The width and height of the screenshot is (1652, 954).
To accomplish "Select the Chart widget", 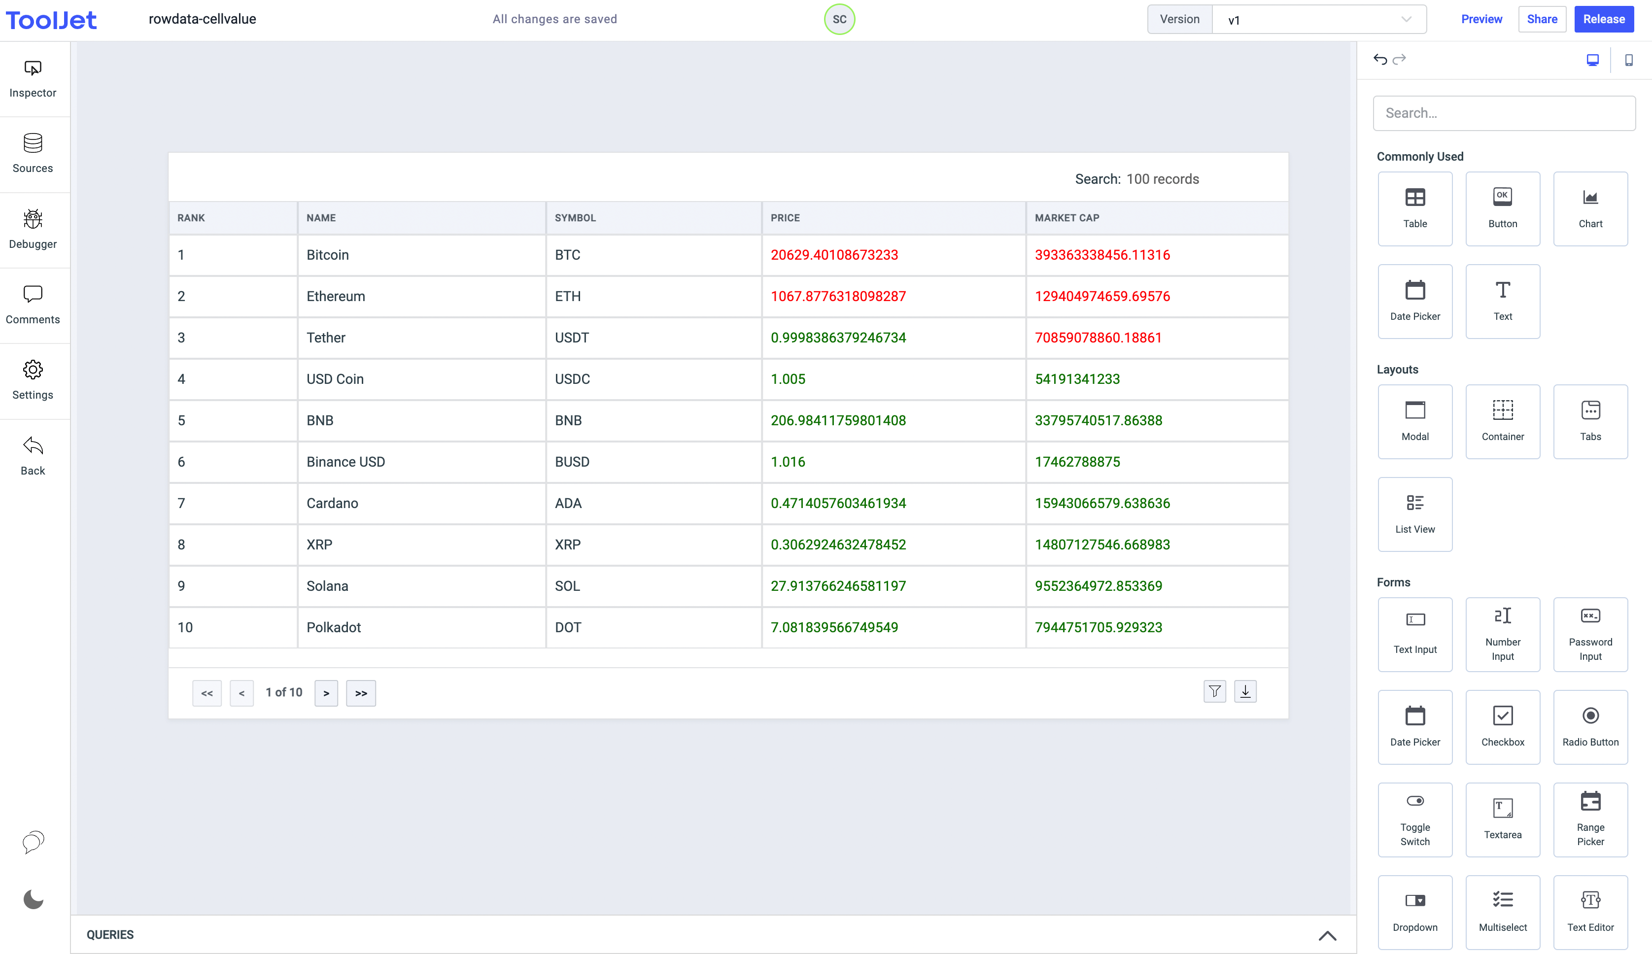I will point(1590,209).
